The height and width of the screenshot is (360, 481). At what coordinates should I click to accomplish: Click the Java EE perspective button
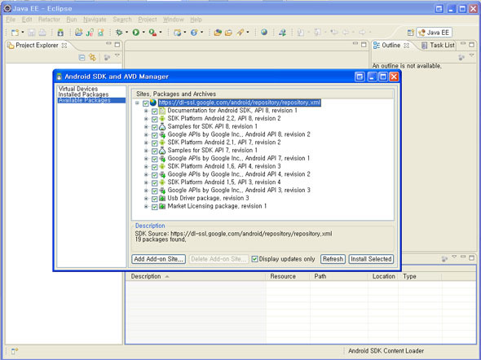[434, 33]
